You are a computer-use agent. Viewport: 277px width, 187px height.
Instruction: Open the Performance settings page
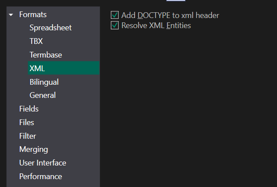tap(40, 176)
